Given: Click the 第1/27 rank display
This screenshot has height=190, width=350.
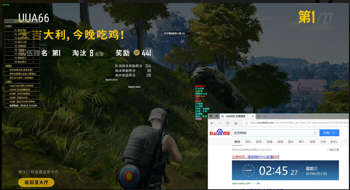Looking at the screenshot, I should click(x=315, y=17).
